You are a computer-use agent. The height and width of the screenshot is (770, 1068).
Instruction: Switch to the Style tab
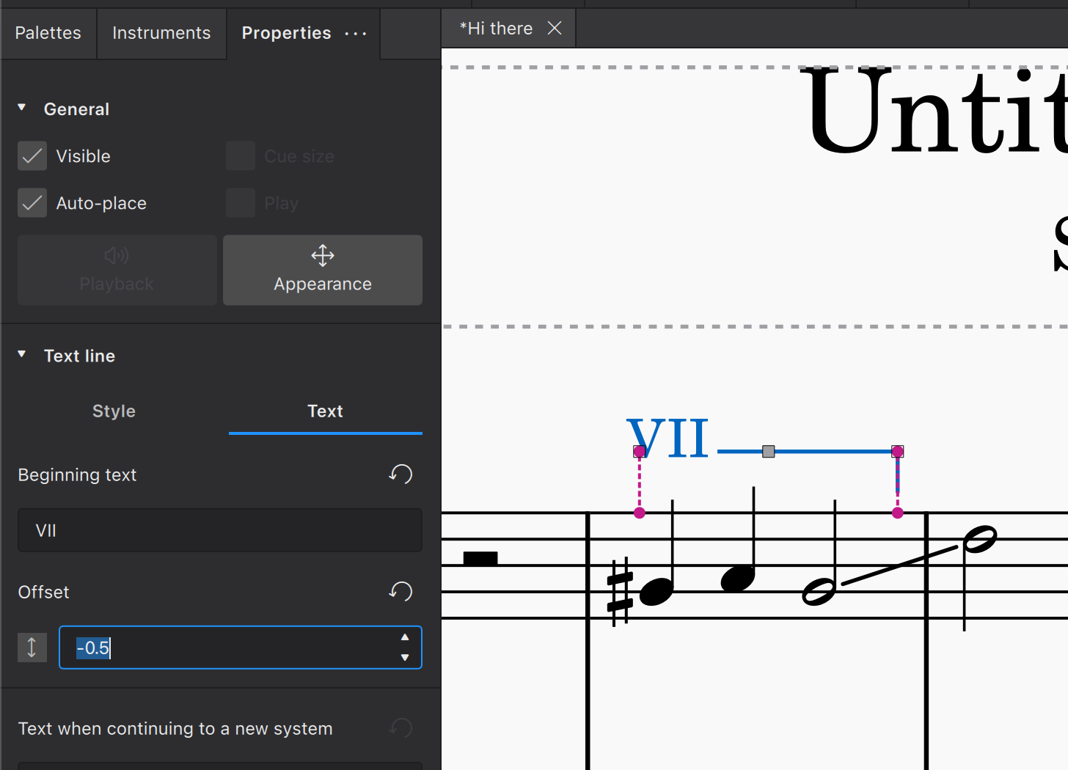tap(114, 411)
